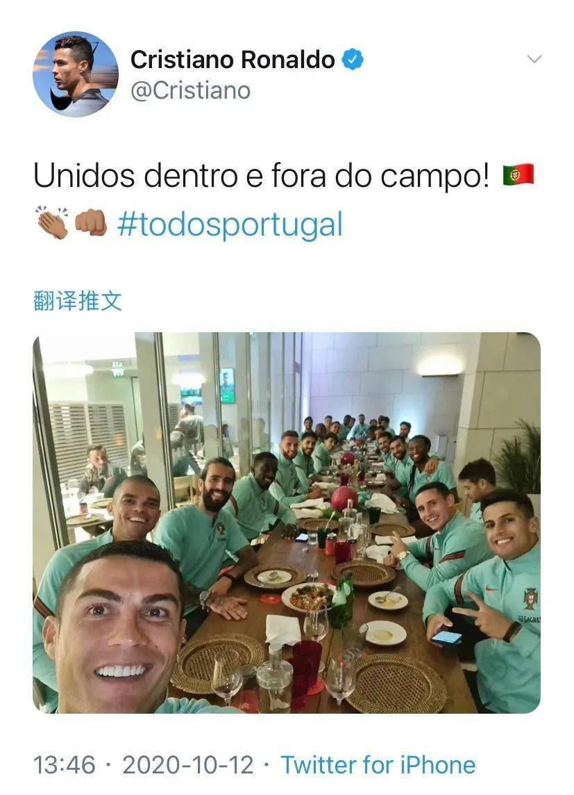
Task: Open the Cristiano Ronaldo display name
Action: (x=233, y=59)
